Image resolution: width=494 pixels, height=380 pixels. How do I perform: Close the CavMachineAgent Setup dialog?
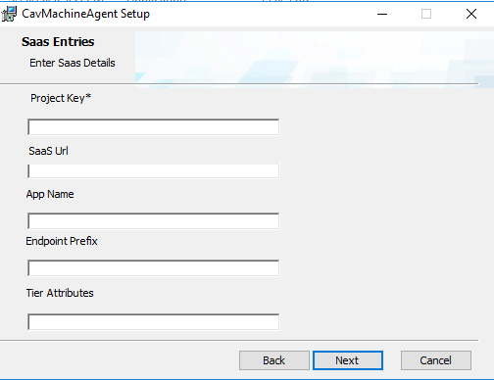471,14
